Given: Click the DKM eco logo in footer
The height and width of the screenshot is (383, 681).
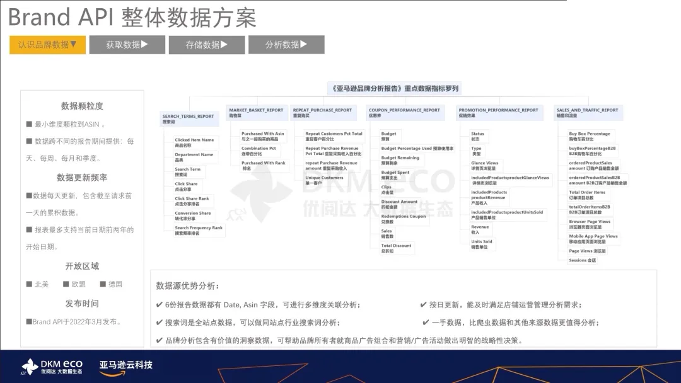Looking at the screenshot, I should pyautogui.click(x=52, y=367).
